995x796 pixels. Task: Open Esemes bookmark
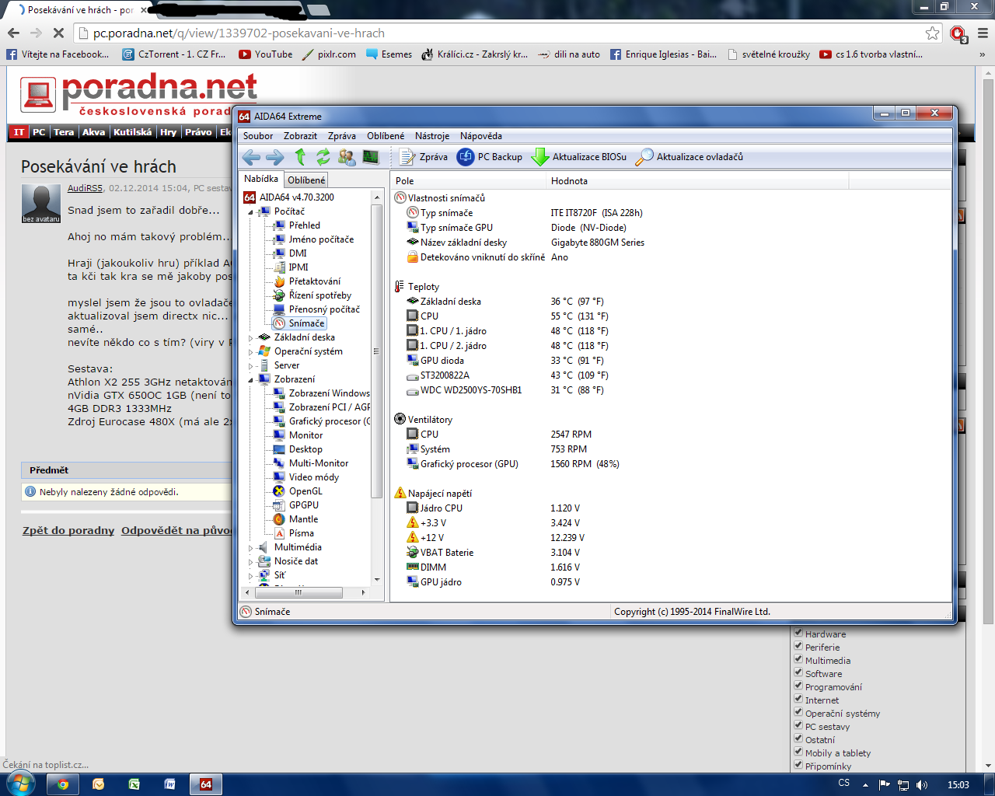click(x=389, y=54)
